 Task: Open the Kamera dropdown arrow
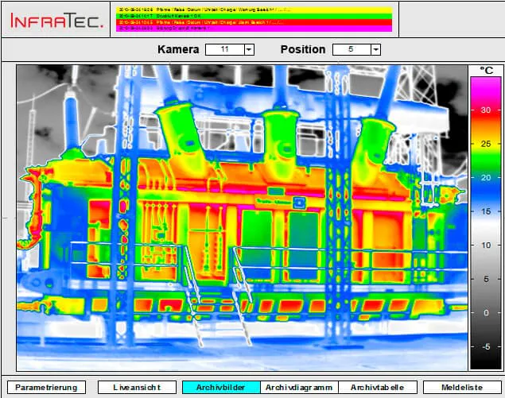[x=249, y=49]
